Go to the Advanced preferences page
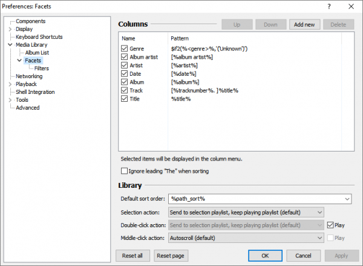363x266 pixels. [28, 108]
